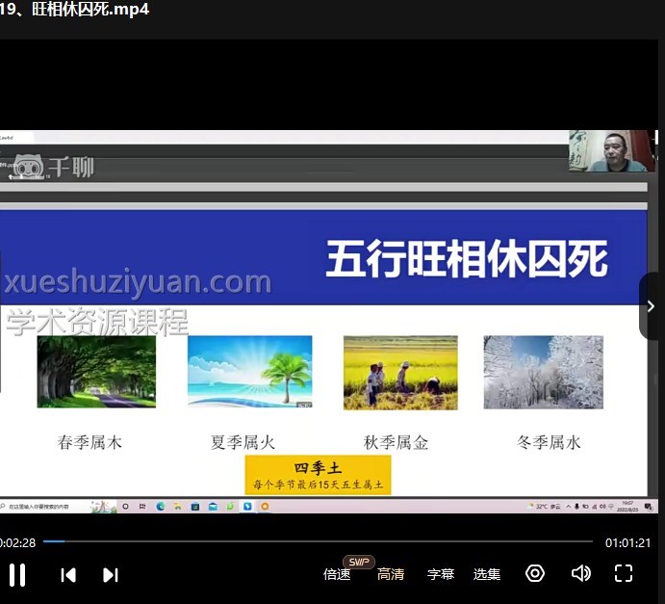
Task: Click the summer beach palm tree image
Action: (249, 372)
